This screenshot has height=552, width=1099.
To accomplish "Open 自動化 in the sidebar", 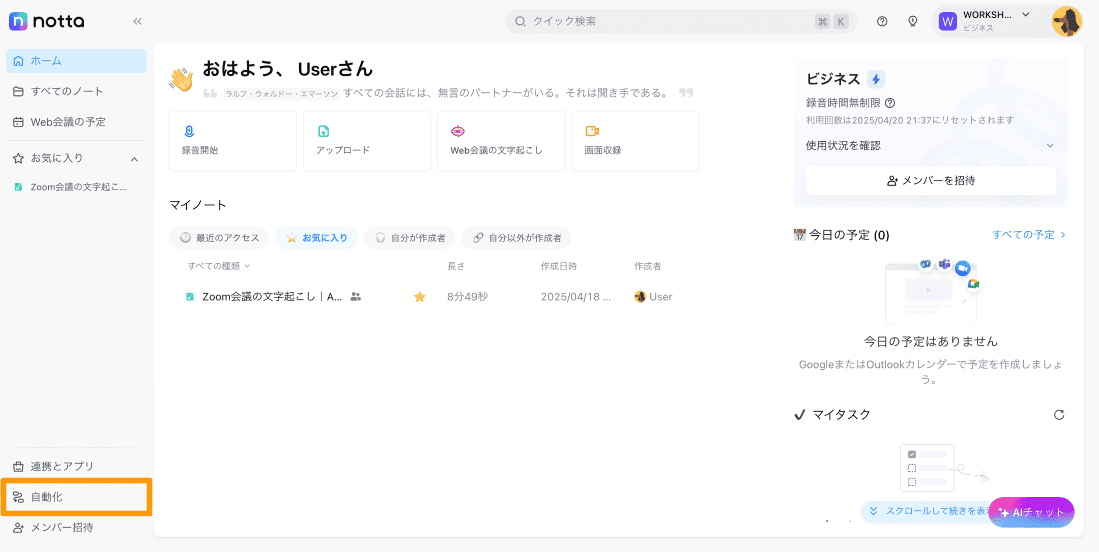I will coord(76,497).
